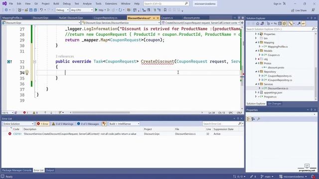The height and width of the screenshot is (179, 319).
Task: Click the Pending Changes Filter icon in Solution Explorer
Action: coord(269,24)
